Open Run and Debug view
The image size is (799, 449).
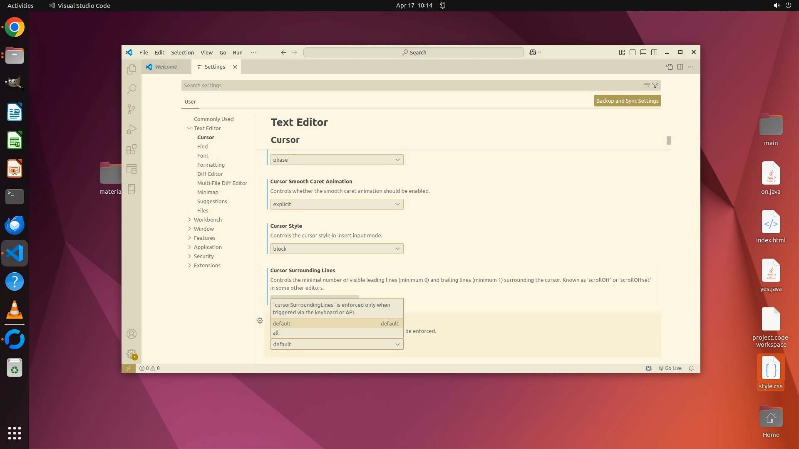(132, 129)
